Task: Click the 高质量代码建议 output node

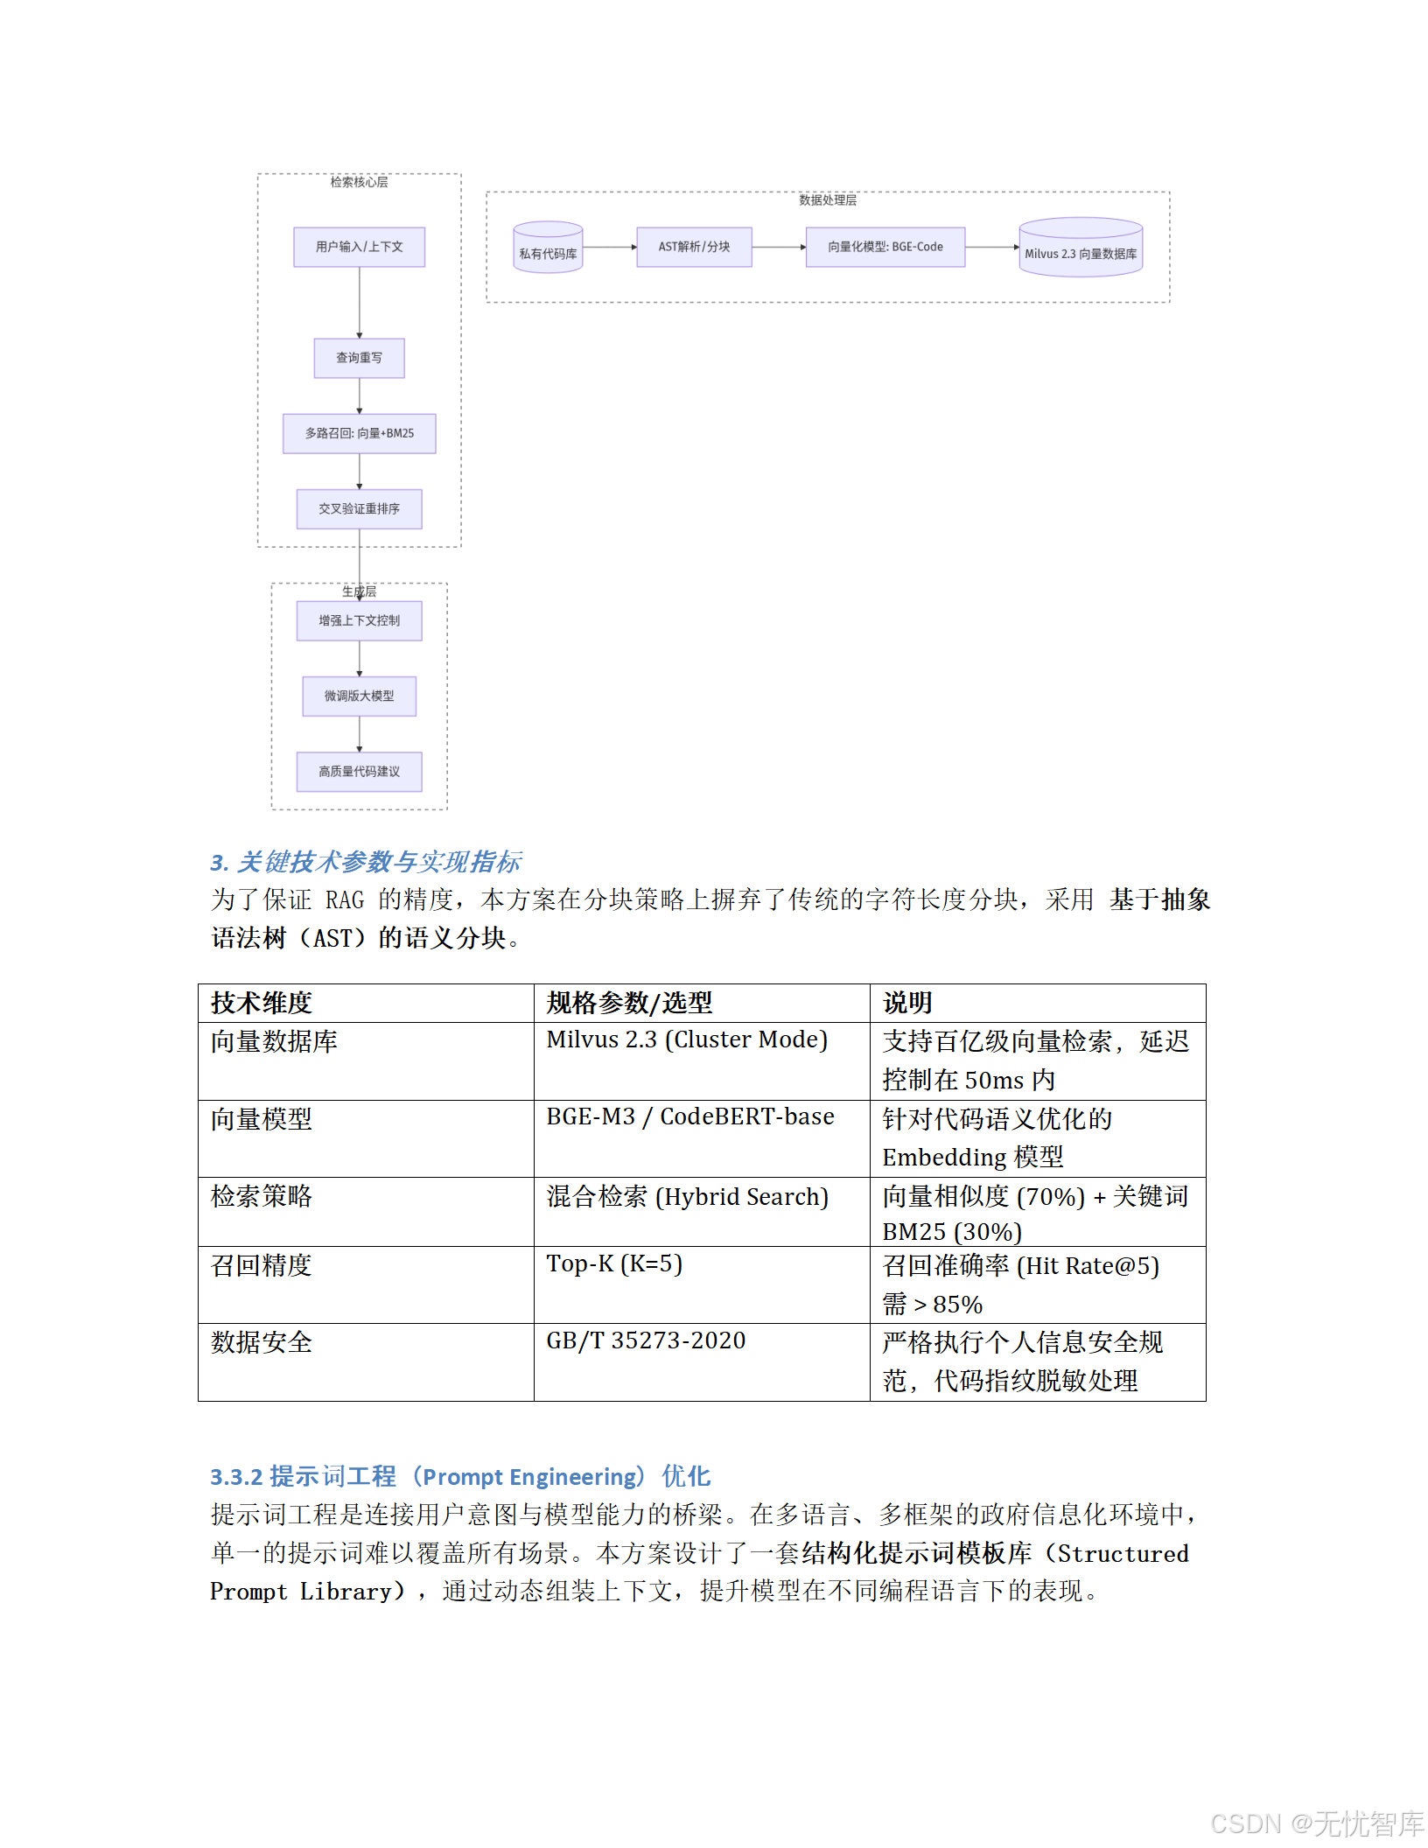Action: pyautogui.click(x=359, y=771)
